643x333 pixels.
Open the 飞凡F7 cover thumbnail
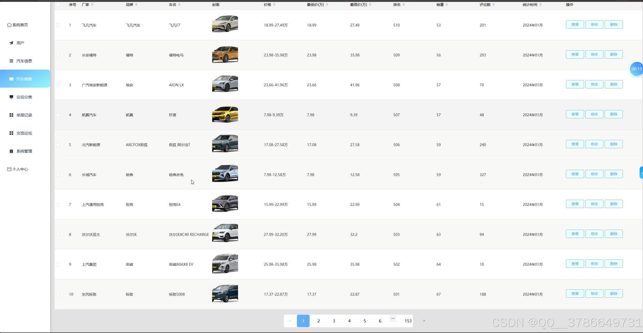point(225,24)
